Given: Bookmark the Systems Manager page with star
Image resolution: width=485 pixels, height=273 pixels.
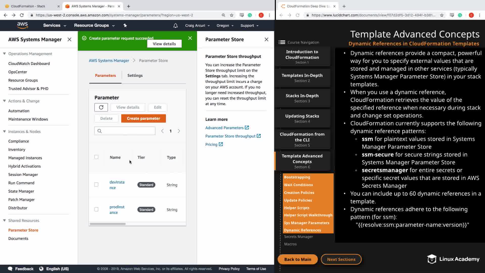Looking at the screenshot, I should (232, 15).
